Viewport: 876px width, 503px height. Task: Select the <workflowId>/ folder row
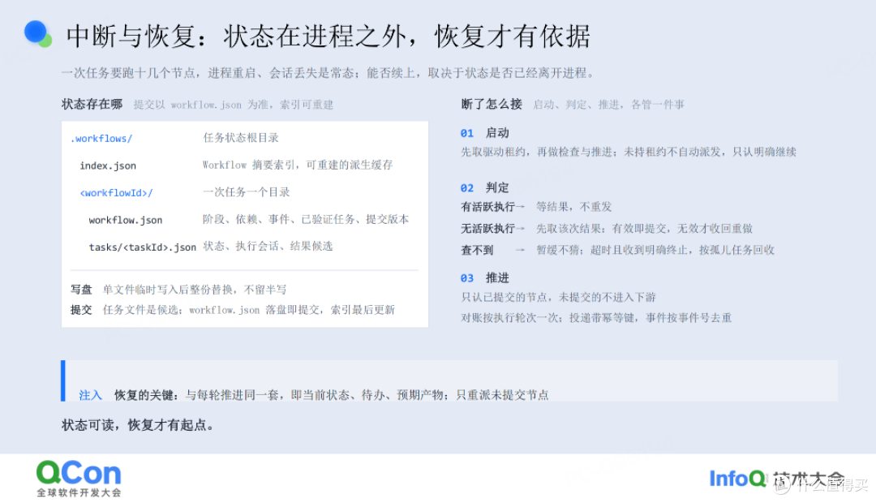pos(245,192)
